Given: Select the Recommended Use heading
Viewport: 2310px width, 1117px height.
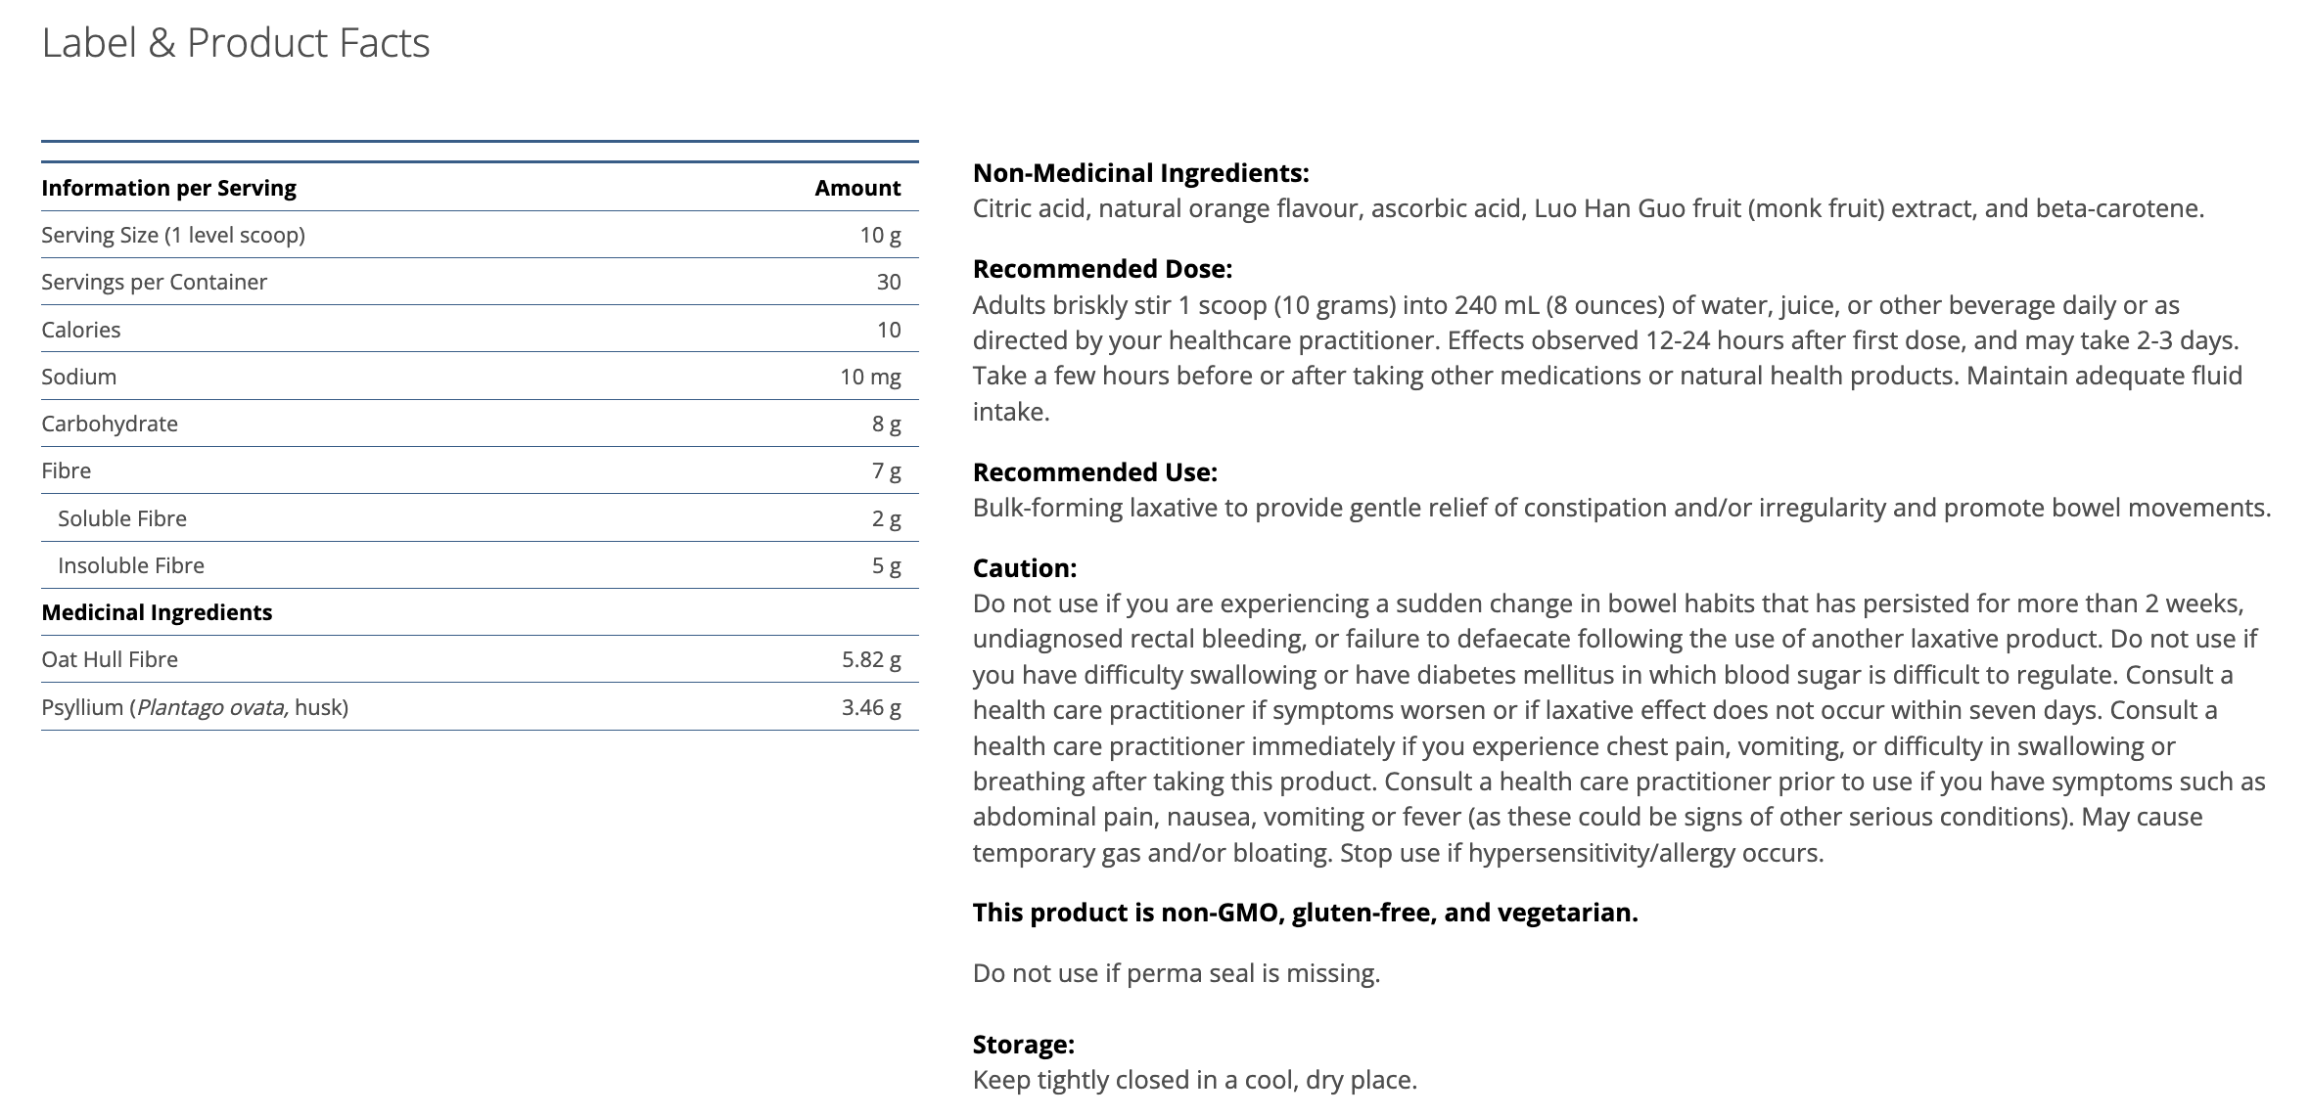Looking at the screenshot, I should click(1094, 472).
